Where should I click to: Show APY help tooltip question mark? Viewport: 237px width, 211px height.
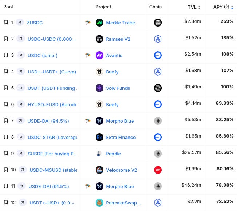tap(226, 7)
